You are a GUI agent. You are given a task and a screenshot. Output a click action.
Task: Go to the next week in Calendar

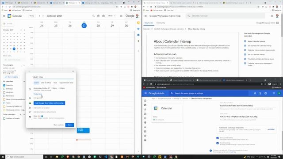[43, 16]
